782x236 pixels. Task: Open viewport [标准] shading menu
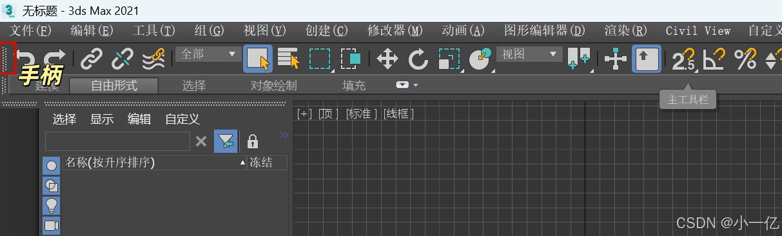(x=362, y=114)
